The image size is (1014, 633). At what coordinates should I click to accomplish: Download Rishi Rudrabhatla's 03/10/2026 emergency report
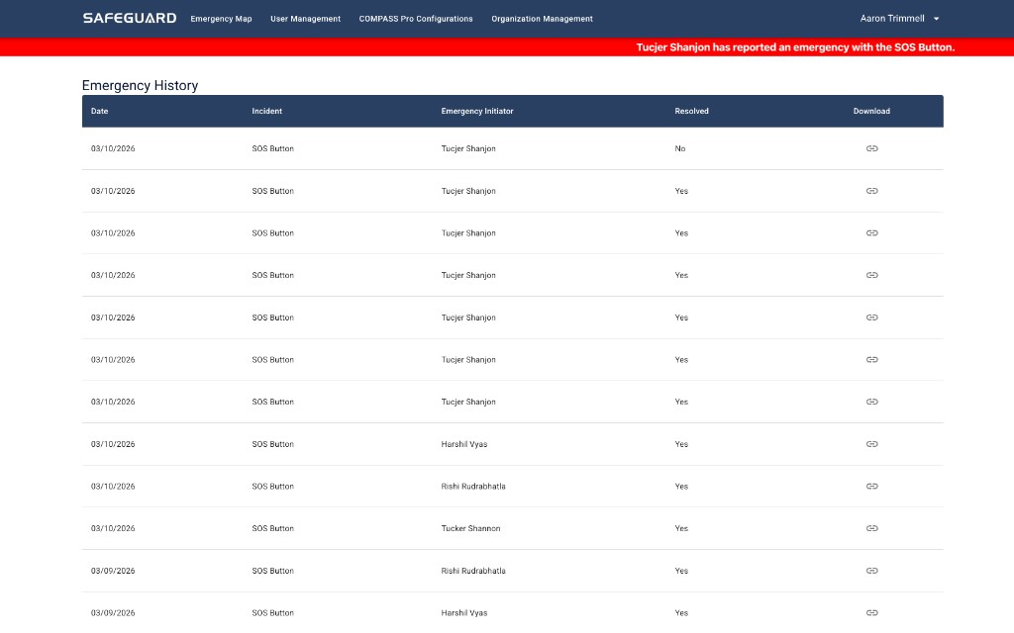[871, 487]
